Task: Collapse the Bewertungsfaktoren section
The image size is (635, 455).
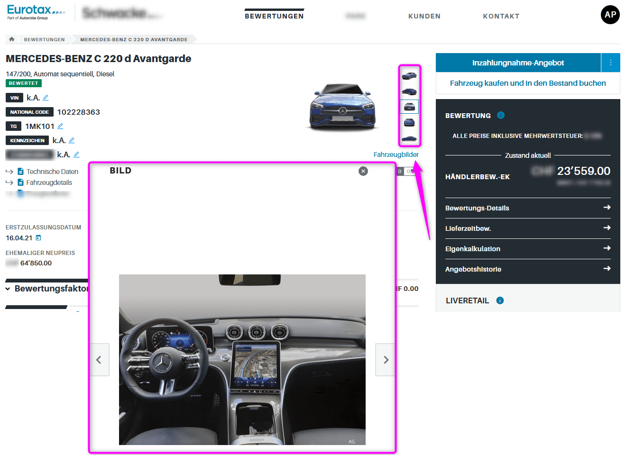Action: [x=8, y=289]
